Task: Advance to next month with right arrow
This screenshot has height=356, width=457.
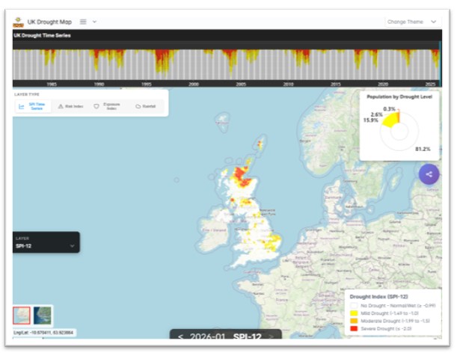Action: [271, 337]
